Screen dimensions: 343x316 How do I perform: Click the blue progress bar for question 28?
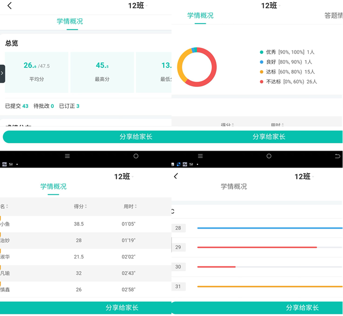[x=269, y=228]
